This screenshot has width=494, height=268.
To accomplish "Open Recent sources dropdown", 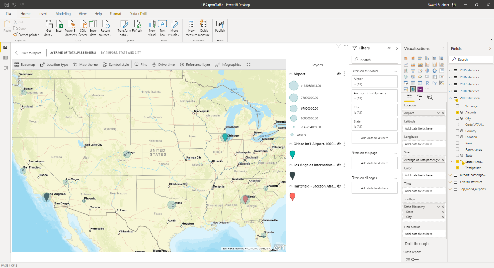I will [105, 28].
